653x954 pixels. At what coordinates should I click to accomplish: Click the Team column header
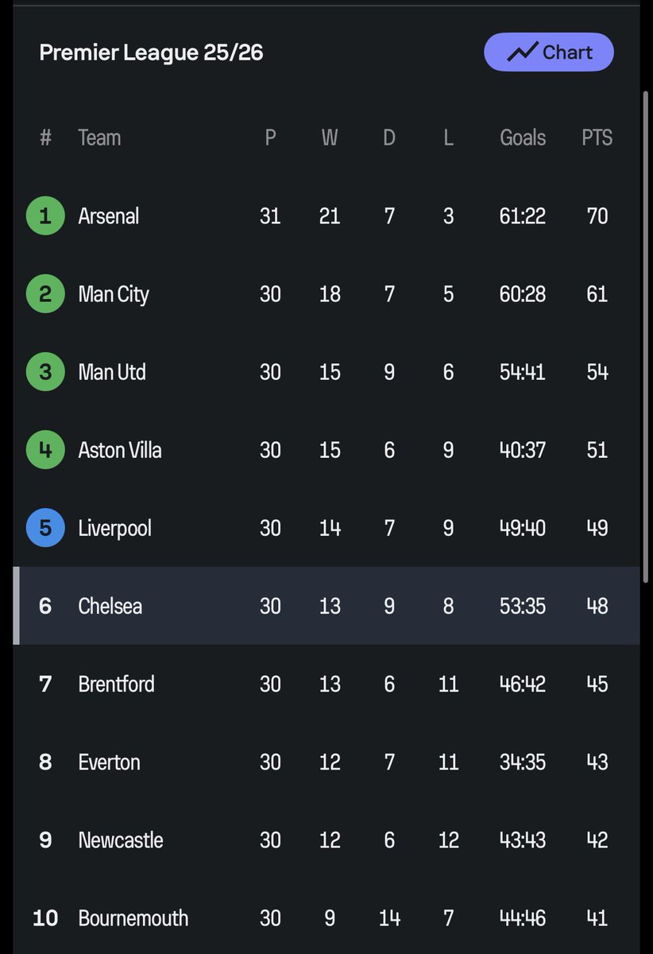[x=99, y=138]
